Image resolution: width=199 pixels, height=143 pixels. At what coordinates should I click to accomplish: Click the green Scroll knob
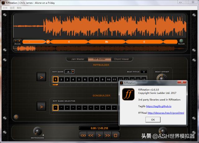[x=181, y=41]
